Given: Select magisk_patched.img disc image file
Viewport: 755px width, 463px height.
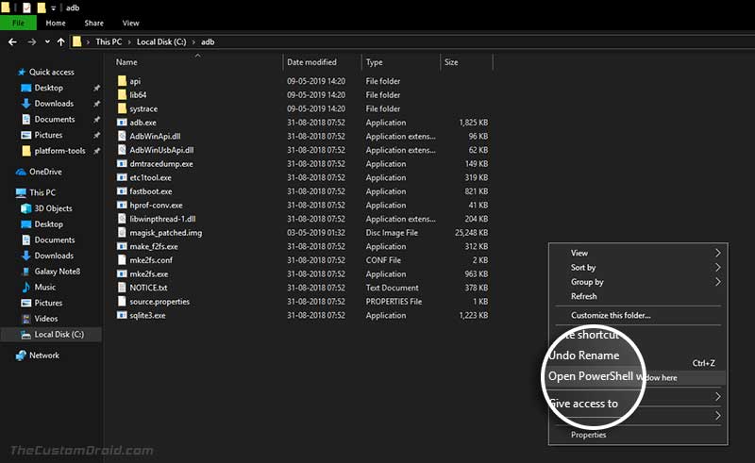Looking at the screenshot, I should 166,233.
